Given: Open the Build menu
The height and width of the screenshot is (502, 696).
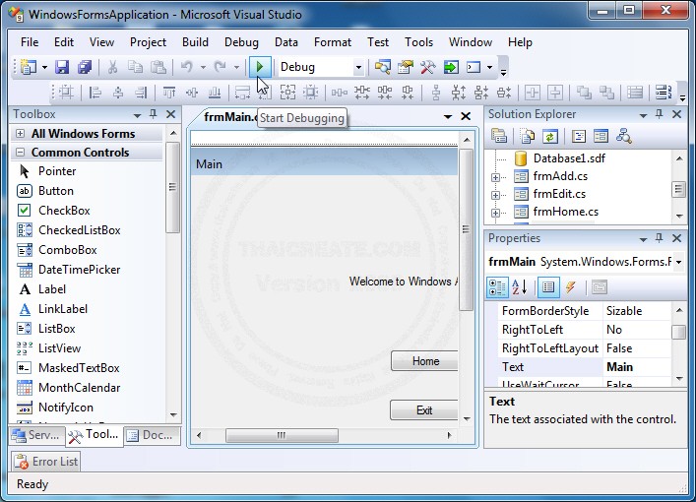Looking at the screenshot, I should coord(195,42).
